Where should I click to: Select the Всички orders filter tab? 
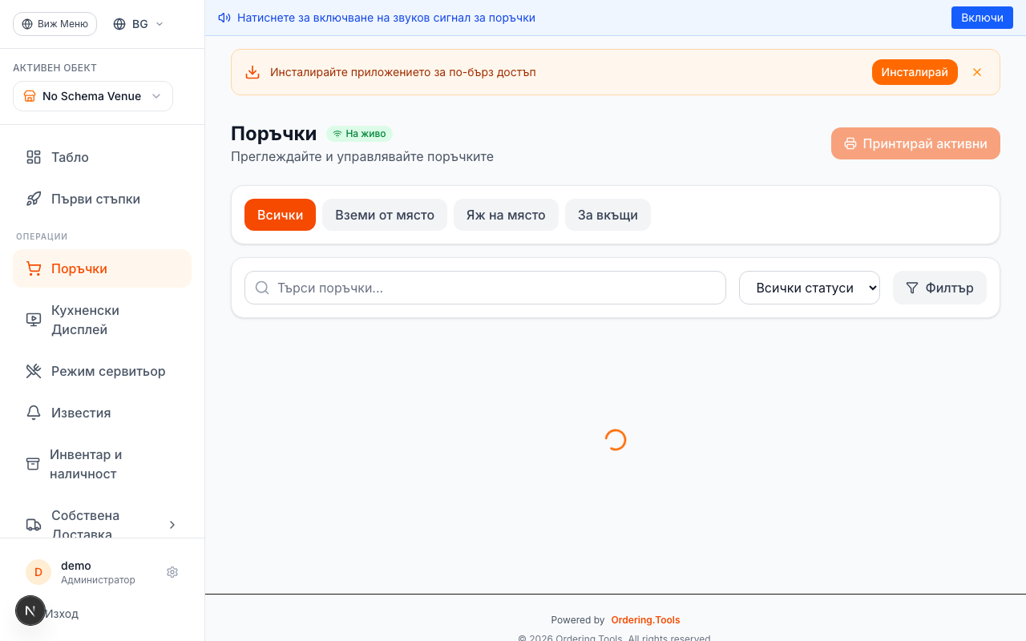(x=280, y=215)
